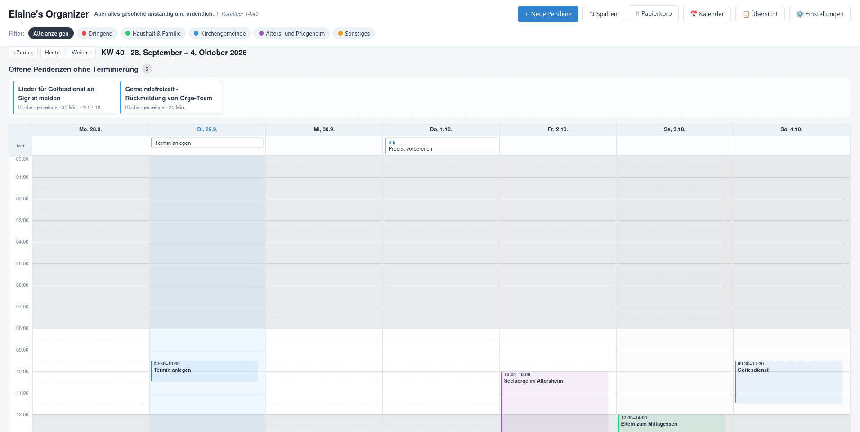The width and height of the screenshot is (860, 432).
Task: Open the Spalten sort options
Action: 603,14
